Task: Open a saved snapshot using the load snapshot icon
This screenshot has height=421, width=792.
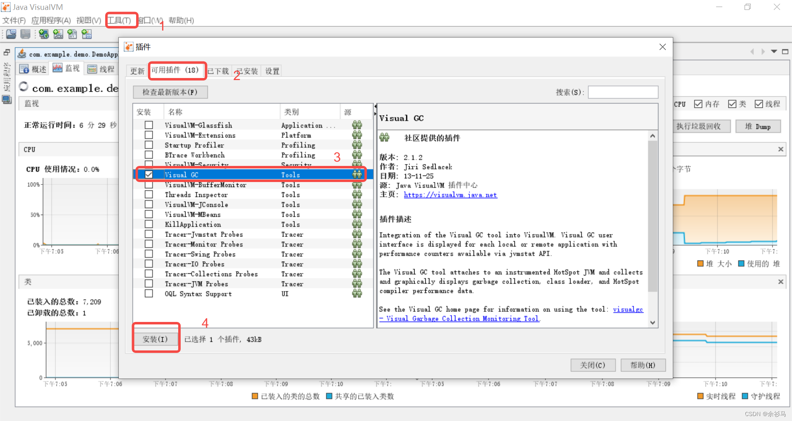Action: pyautogui.click(x=11, y=34)
